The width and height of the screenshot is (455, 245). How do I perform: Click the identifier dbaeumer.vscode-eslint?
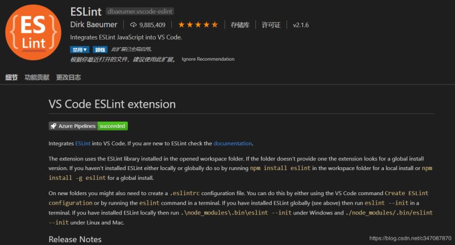pyautogui.click(x=140, y=11)
